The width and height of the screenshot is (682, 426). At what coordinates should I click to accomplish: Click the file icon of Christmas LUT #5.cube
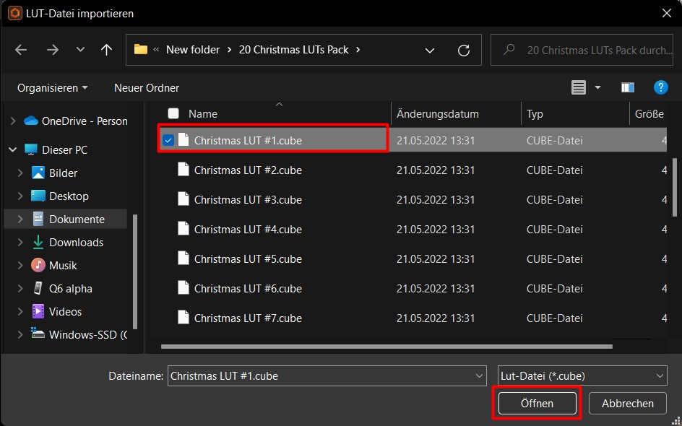(x=184, y=258)
